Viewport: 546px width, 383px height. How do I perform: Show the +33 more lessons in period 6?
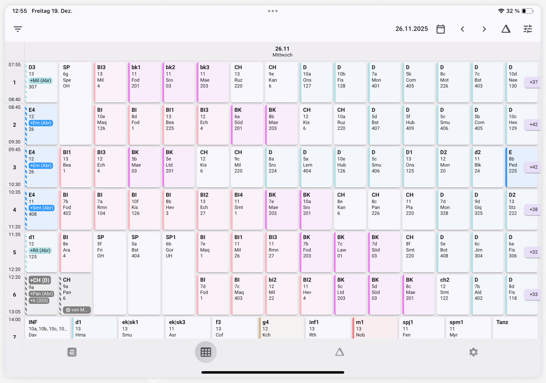[x=533, y=294]
